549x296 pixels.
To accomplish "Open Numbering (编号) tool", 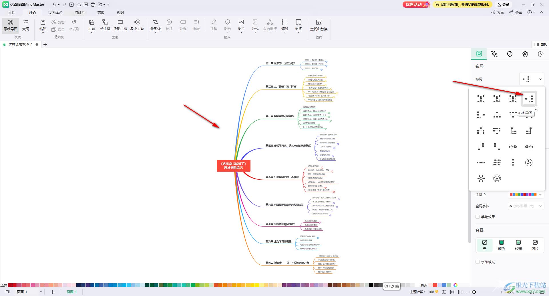I will [x=285, y=25].
